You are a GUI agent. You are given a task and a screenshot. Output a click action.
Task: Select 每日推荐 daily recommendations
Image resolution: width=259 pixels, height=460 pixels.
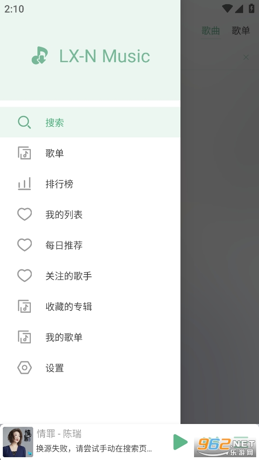[x=90, y=245]
